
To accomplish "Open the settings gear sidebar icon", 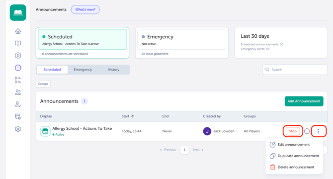I will pyautogui.click(x=18, y=129).
